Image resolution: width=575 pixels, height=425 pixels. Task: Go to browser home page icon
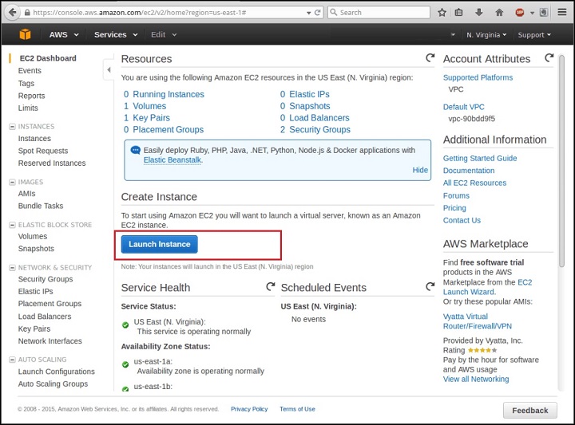tap(499, 13)
